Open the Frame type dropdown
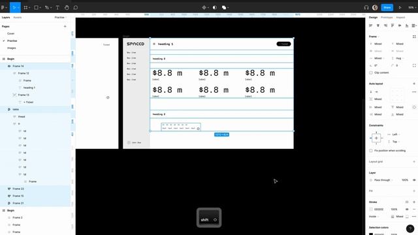This screenshot has height=235, width=418. [374, 37]
